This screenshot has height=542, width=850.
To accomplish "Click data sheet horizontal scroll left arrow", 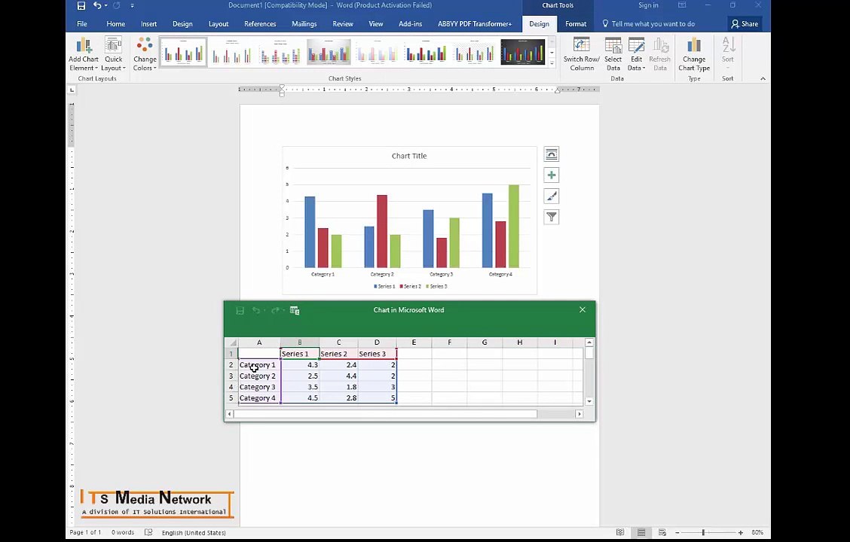I will (x=229, y=414).
